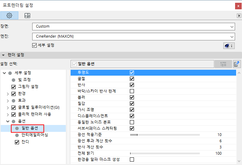Collapse the 세부 설정 tree node
The width and height of the screenshot is (242, 165).
pyautogui.click(x=4, y=73)
